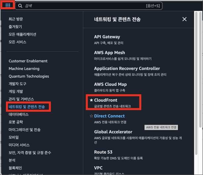Viewport: 203px width, 175px height.
Task: Open 모든 서비스
Action: [17, 42]
